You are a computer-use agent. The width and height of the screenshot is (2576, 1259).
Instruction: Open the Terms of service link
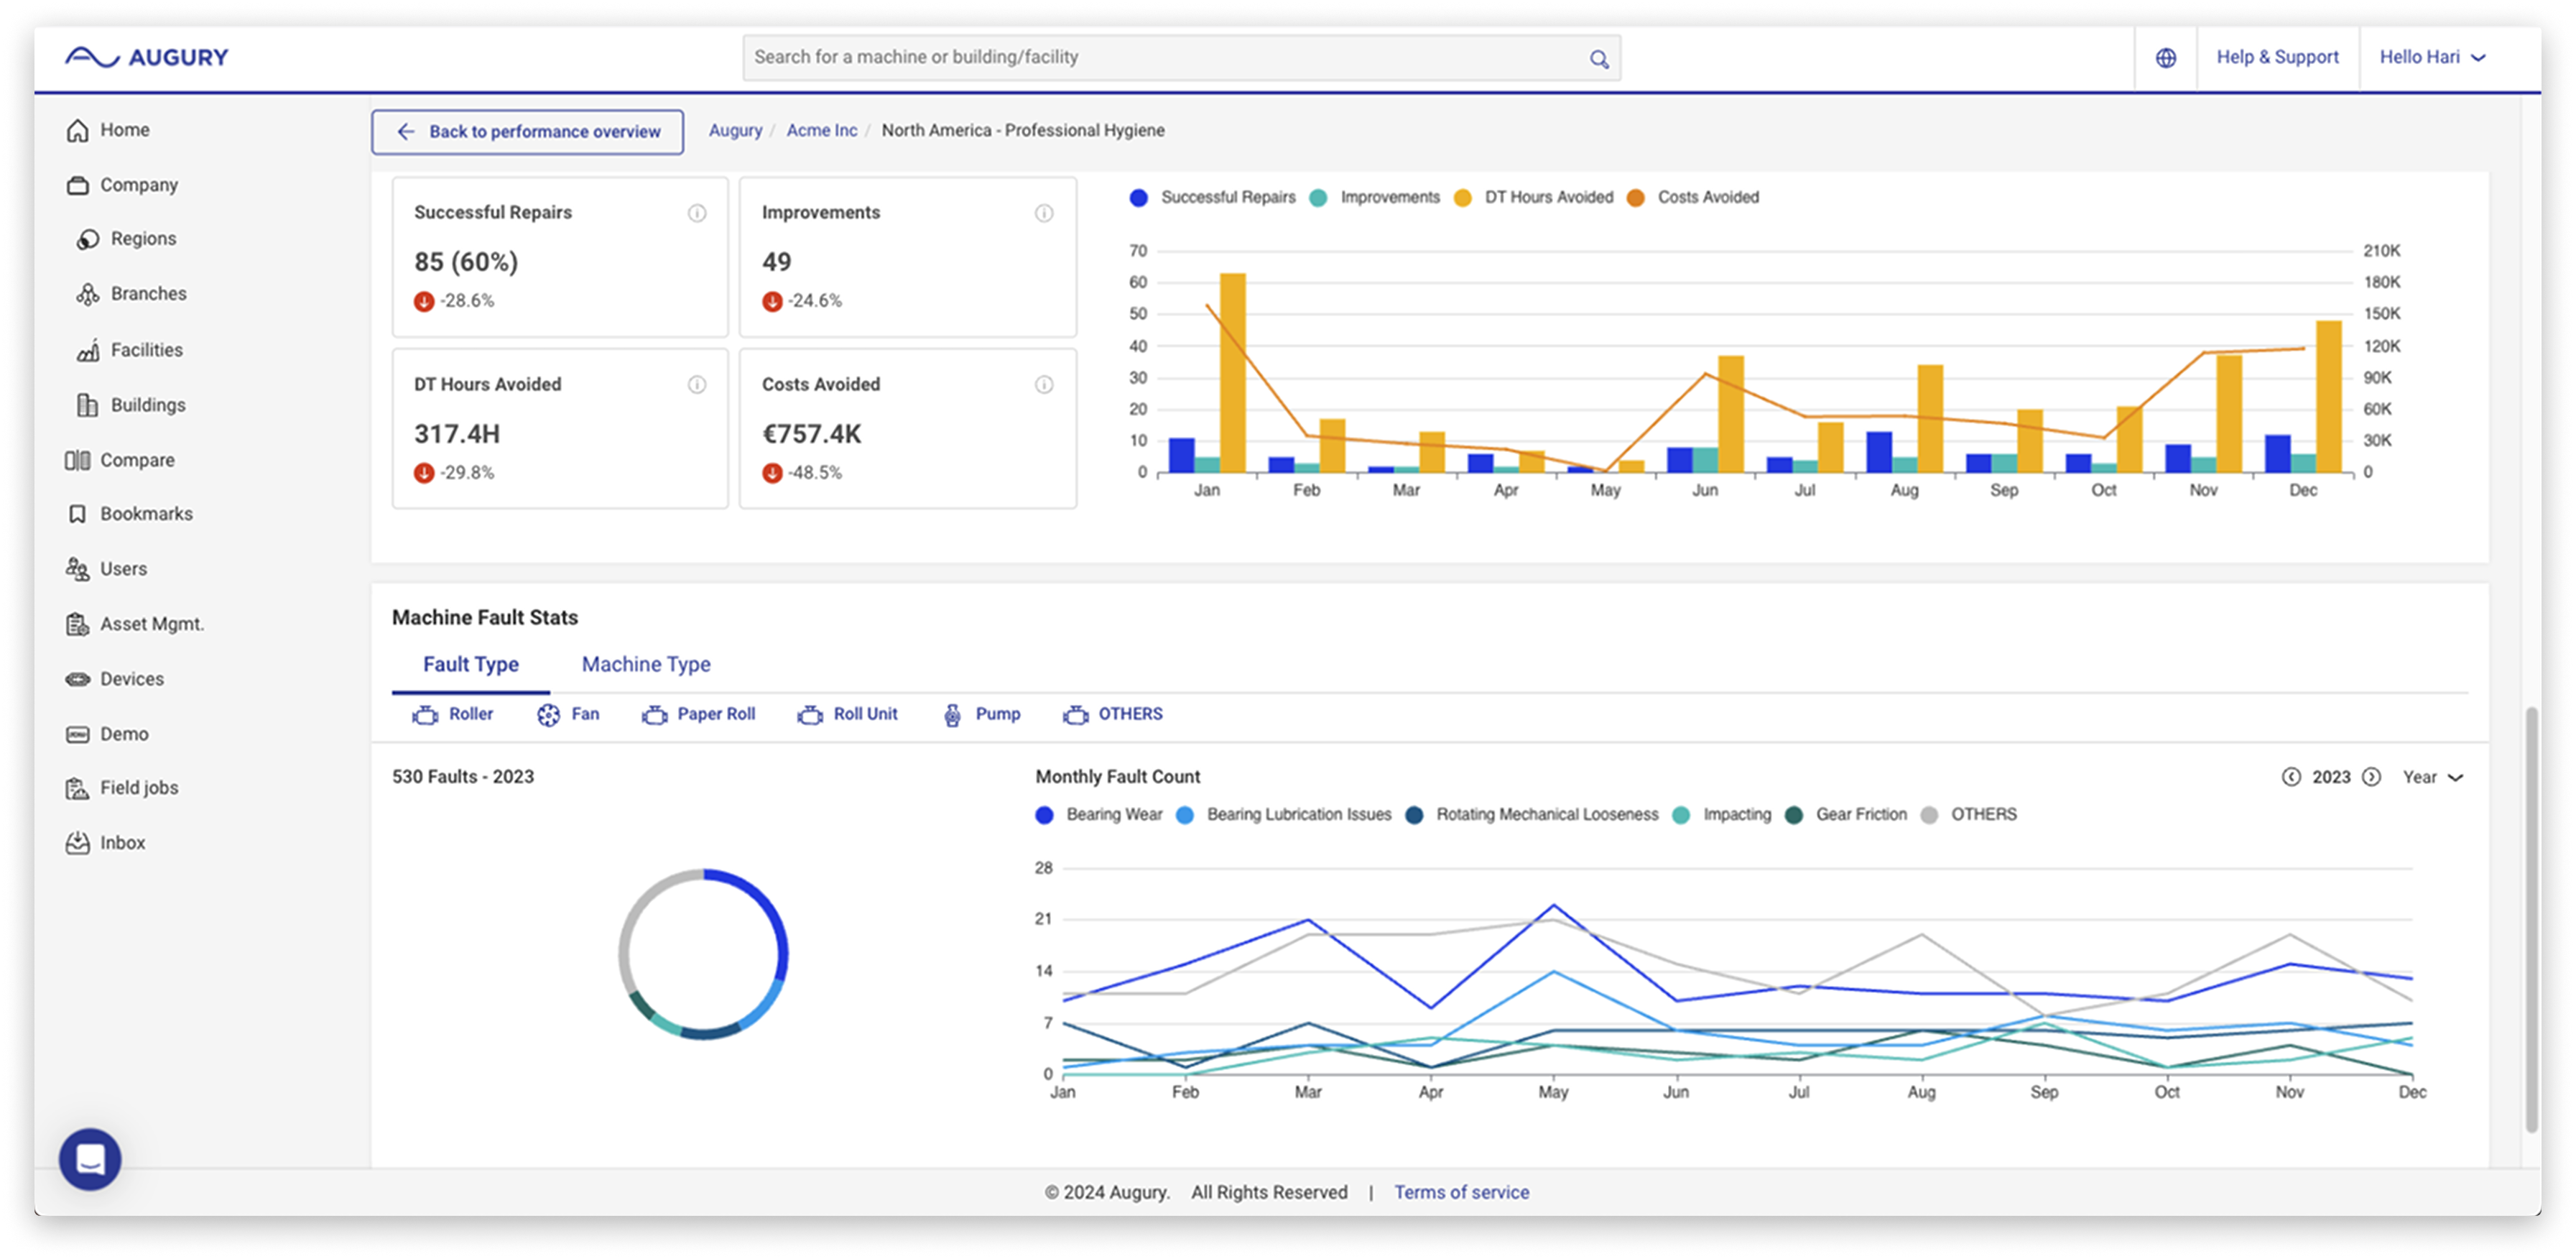tap(1461, 1193)
